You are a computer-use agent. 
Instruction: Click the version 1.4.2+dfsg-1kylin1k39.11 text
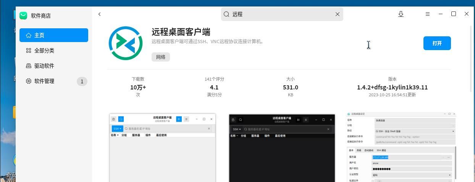pyautogui.click(x=392, y=87)
